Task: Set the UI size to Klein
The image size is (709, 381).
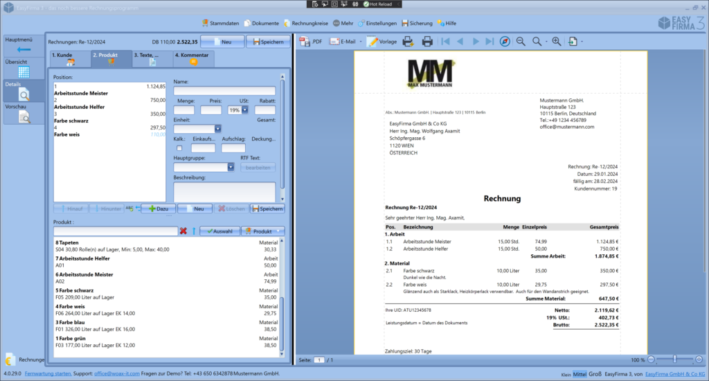Action: (564, 374)
